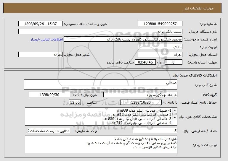The image size is (228, 161).
Task: Select row صندلی کارشناسی نیلپر مدل sm812
Action: pos(142,115)
